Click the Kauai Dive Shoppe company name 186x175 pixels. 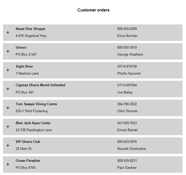click(30, 29)
